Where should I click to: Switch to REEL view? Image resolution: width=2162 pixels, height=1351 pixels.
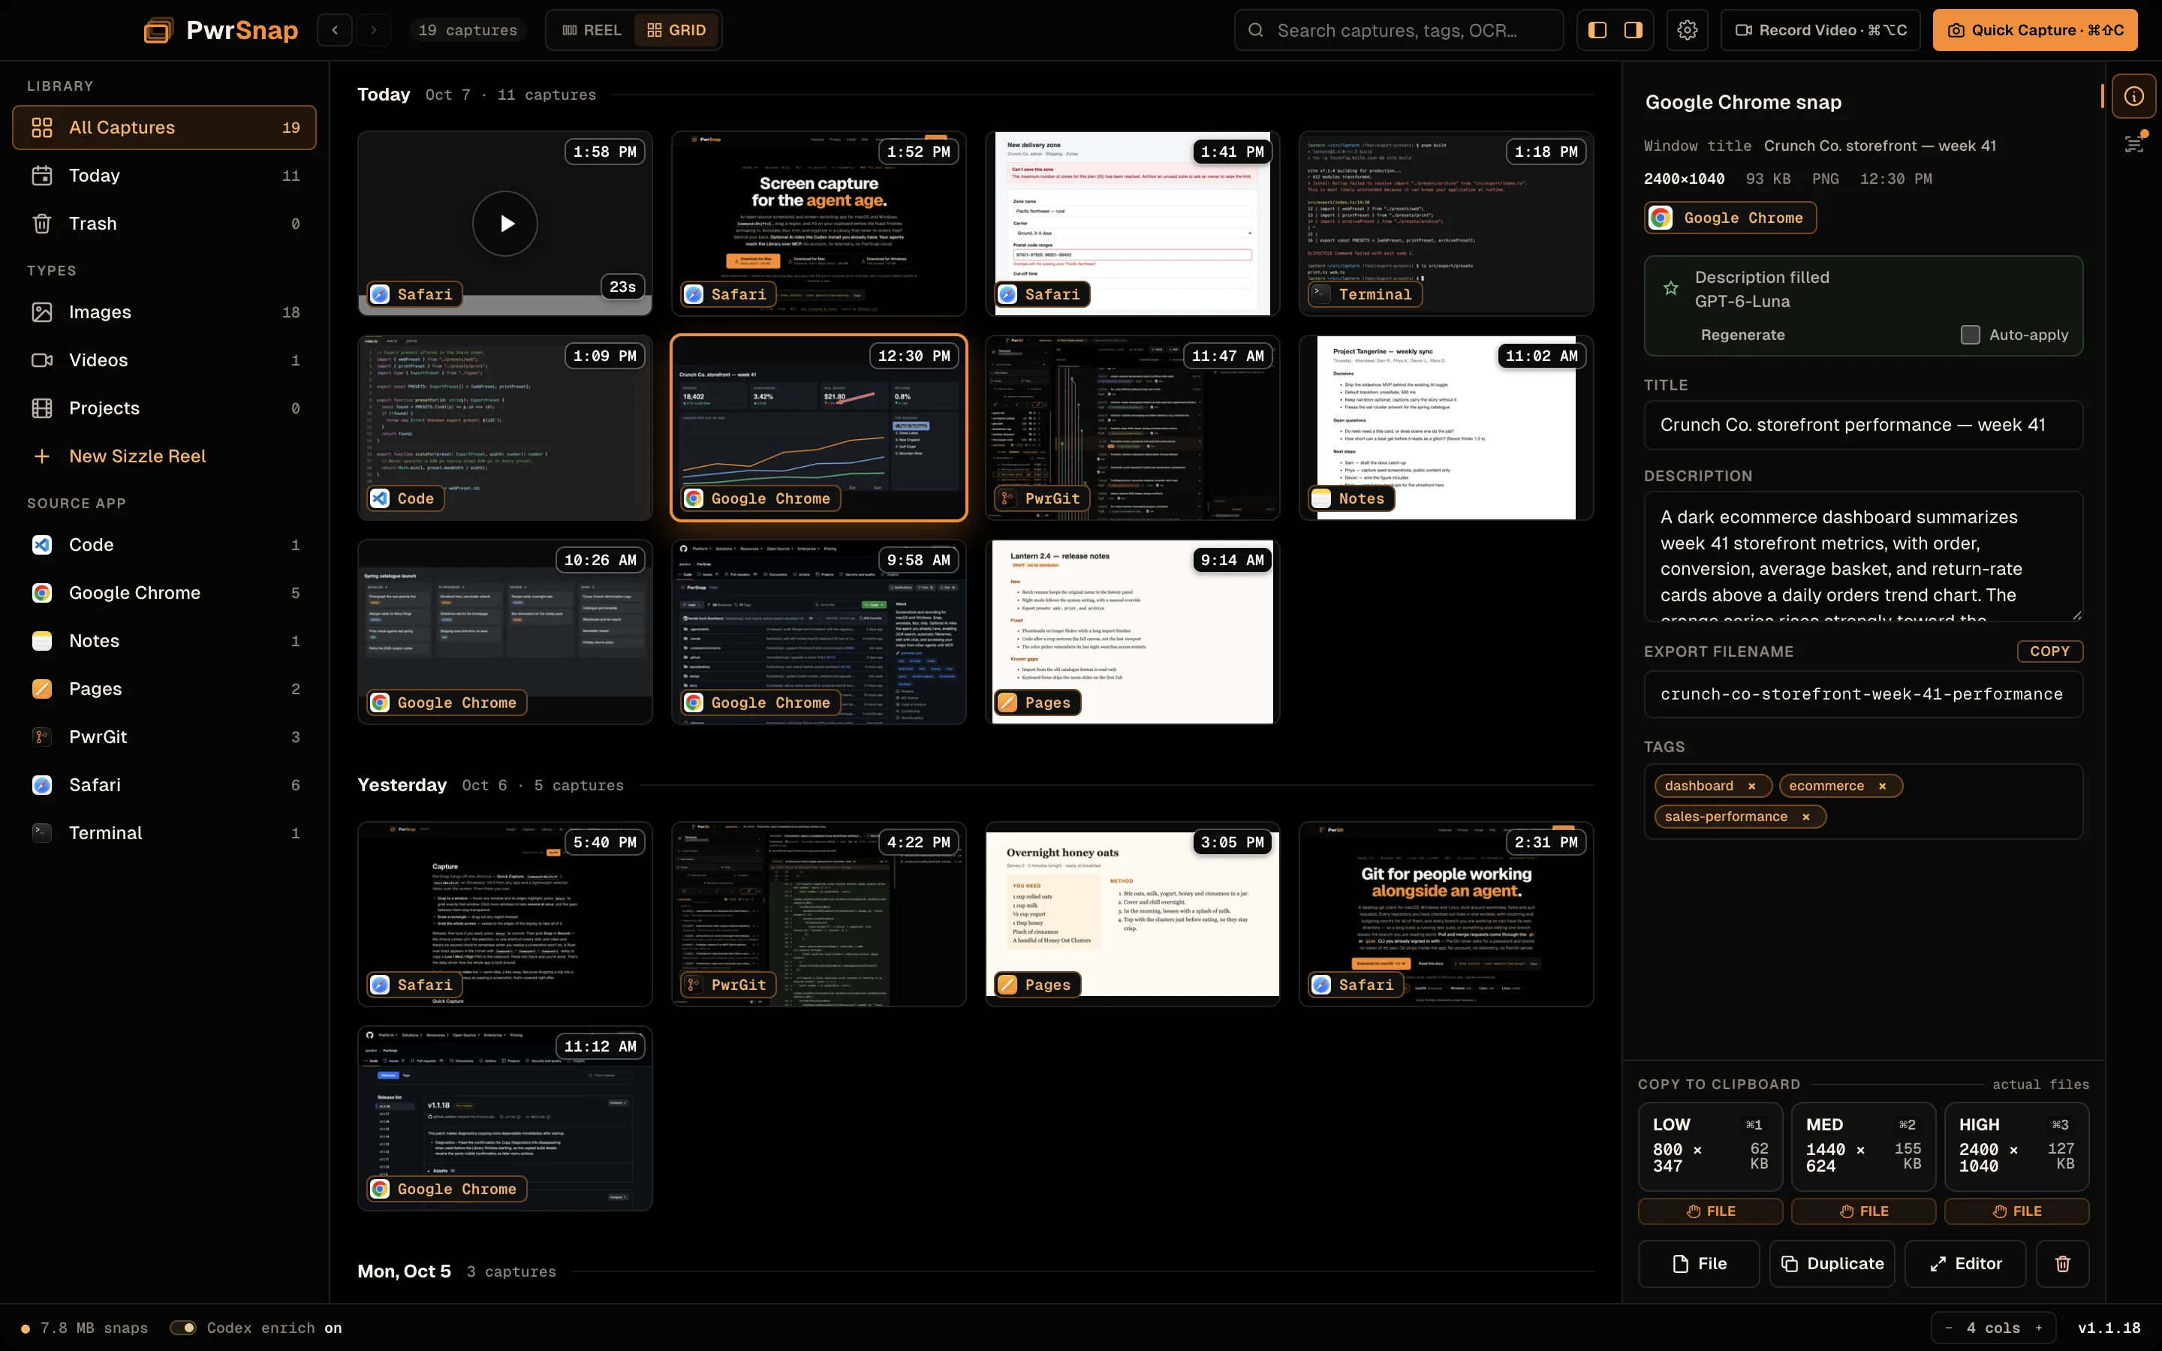pos(592,30)
